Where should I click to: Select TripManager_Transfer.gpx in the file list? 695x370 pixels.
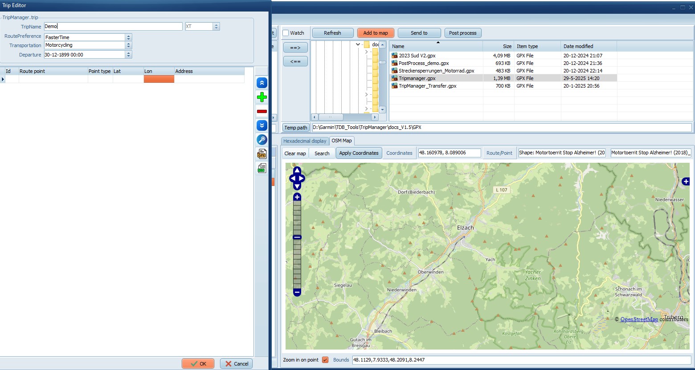[x=427, y=86]
